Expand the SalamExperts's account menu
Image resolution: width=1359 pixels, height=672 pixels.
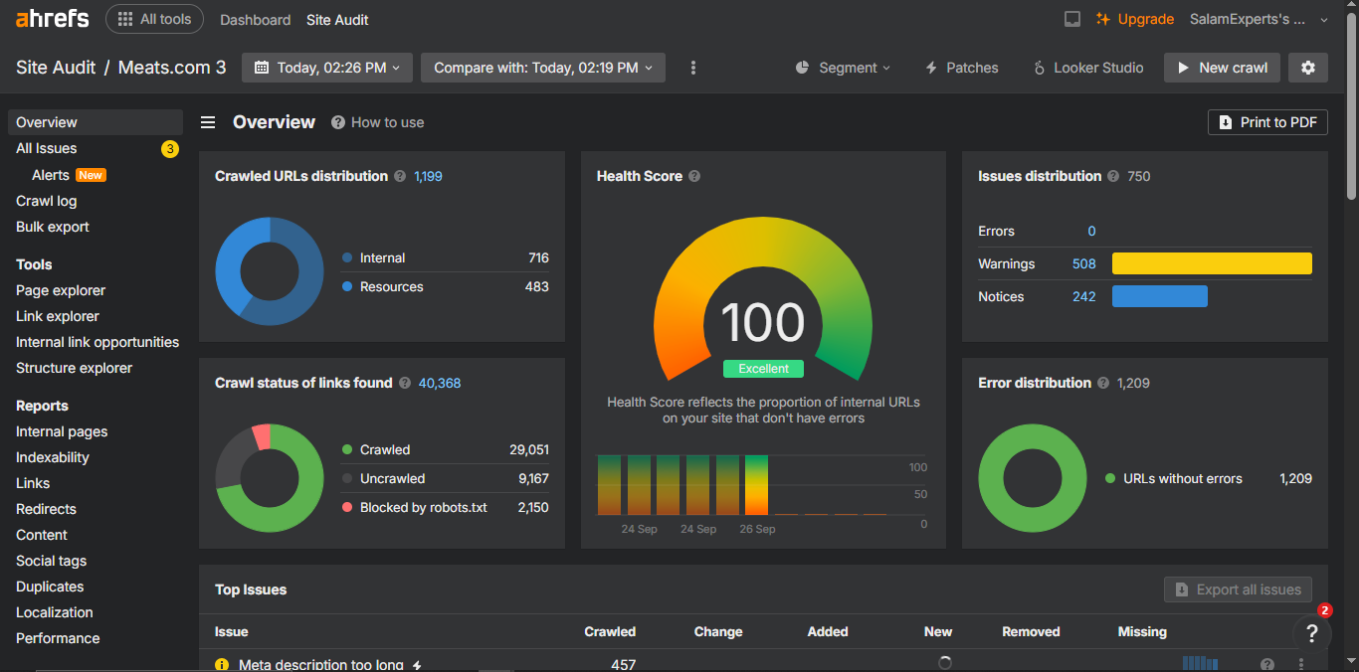(x=1259, y=19)
